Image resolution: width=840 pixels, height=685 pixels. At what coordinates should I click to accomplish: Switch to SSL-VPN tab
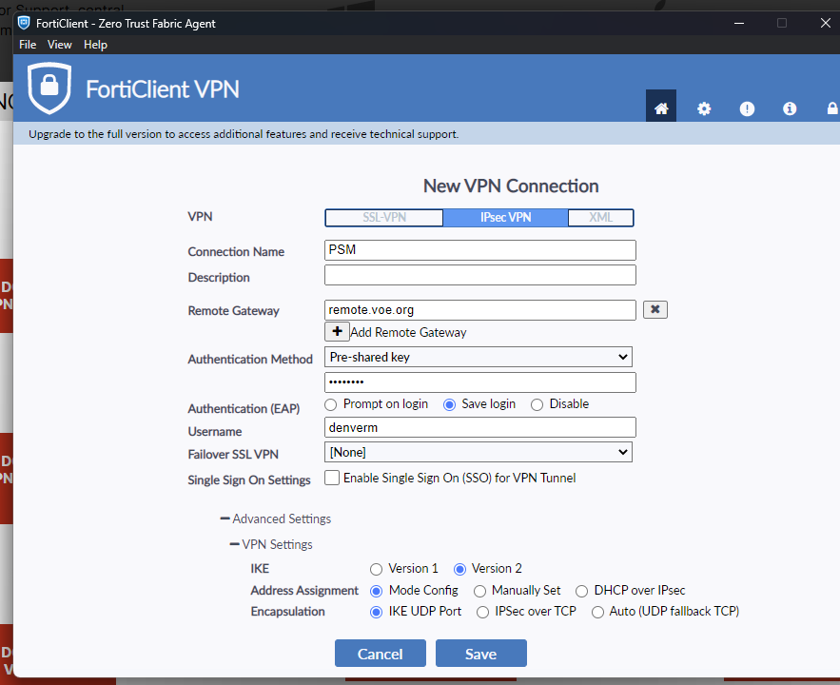tap(384, 218)
